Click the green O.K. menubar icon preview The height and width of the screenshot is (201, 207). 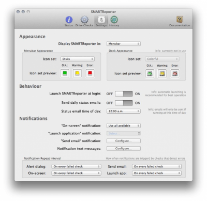pos(65,73)
